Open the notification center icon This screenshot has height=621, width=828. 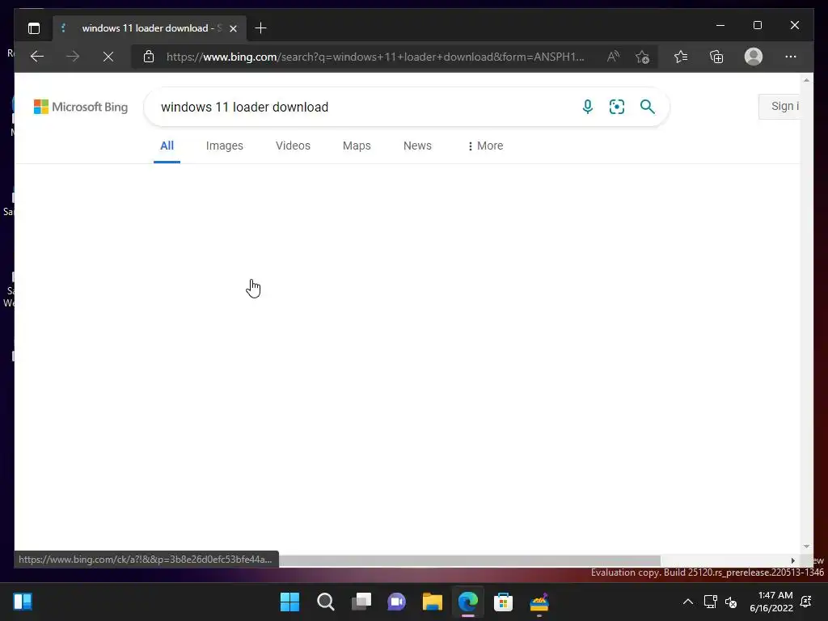click(806, 602)
